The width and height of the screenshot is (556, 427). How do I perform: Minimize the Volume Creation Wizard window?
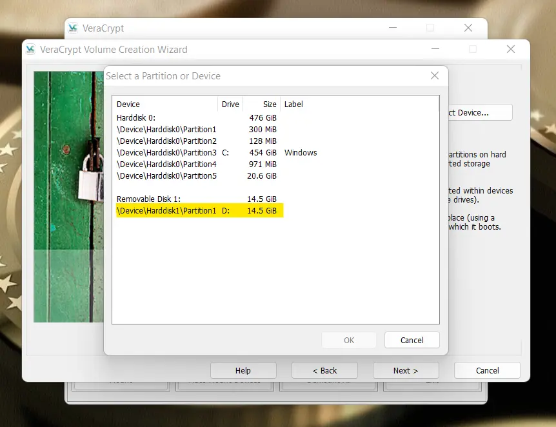(435, 49)
